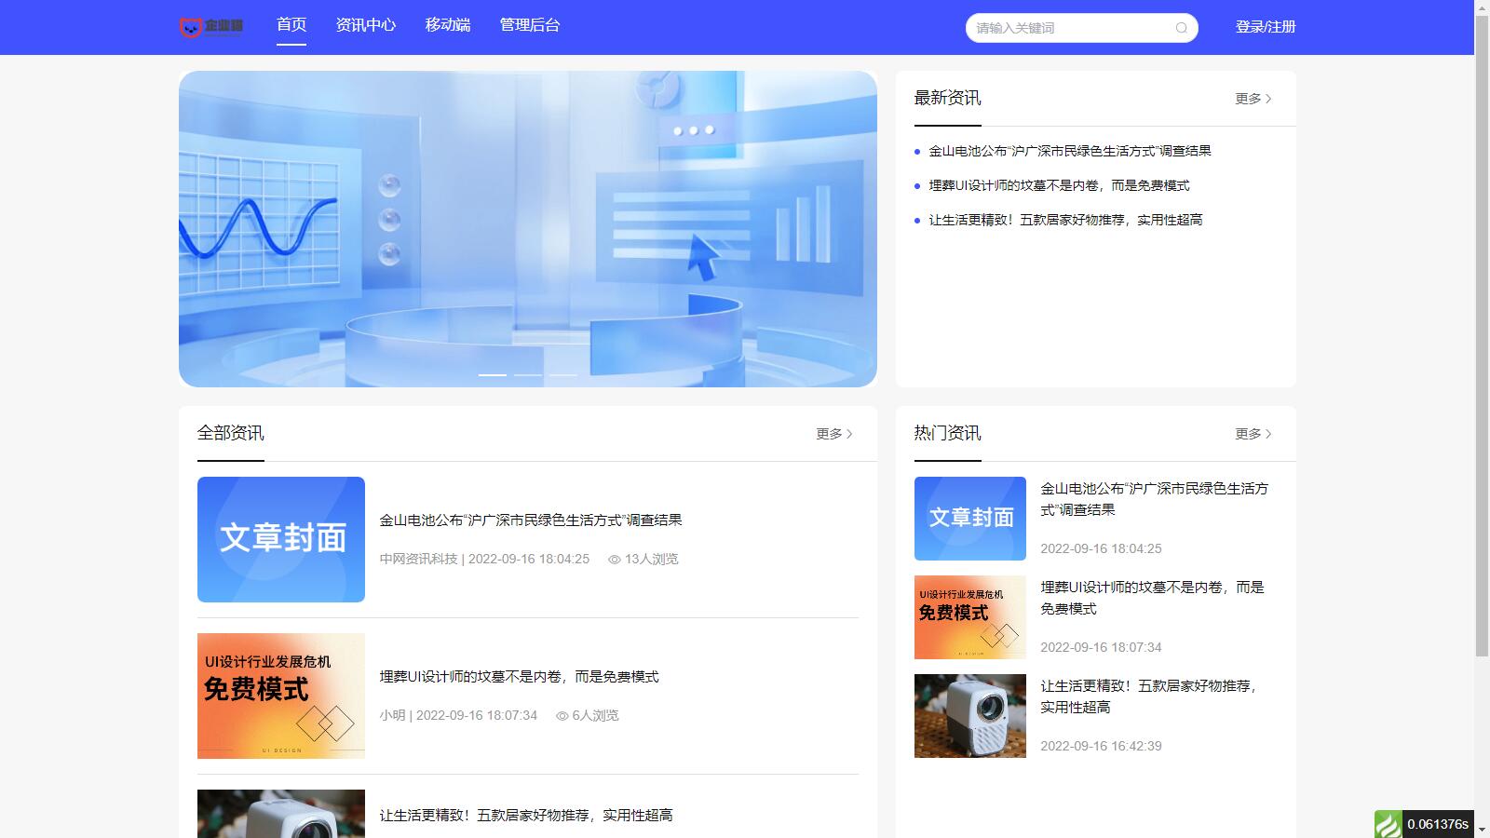1490x838 pixels.
Task: Click the search magnifier icon
Action: click(1181, 28)
